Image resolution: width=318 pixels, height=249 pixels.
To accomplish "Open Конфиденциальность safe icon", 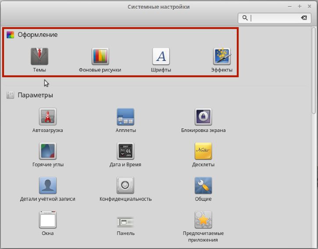I will (x=125, y=185).
